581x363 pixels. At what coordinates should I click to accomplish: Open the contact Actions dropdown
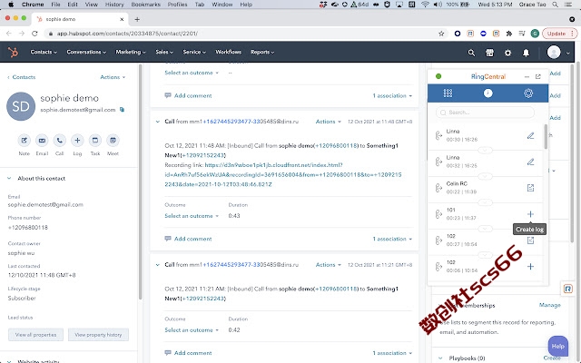pos(113,77)
